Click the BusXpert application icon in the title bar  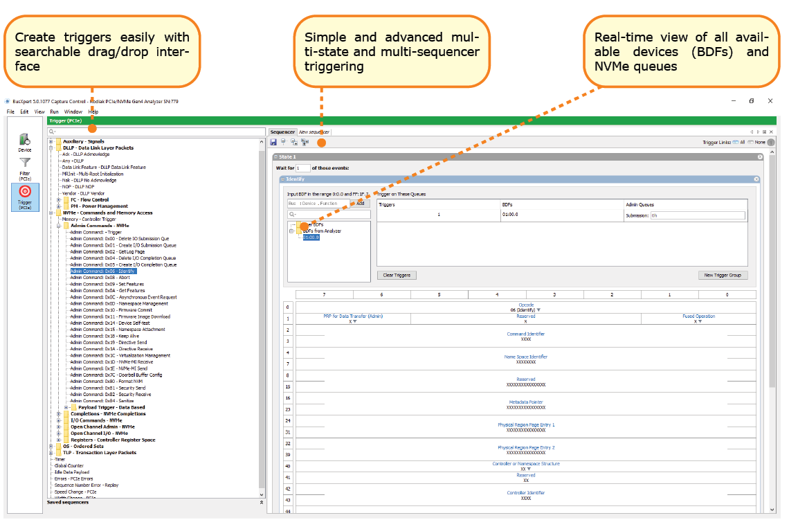pos(8,101)
